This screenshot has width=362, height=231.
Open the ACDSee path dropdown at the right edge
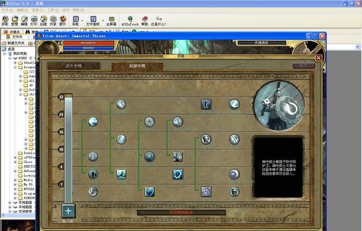(357, 47)
